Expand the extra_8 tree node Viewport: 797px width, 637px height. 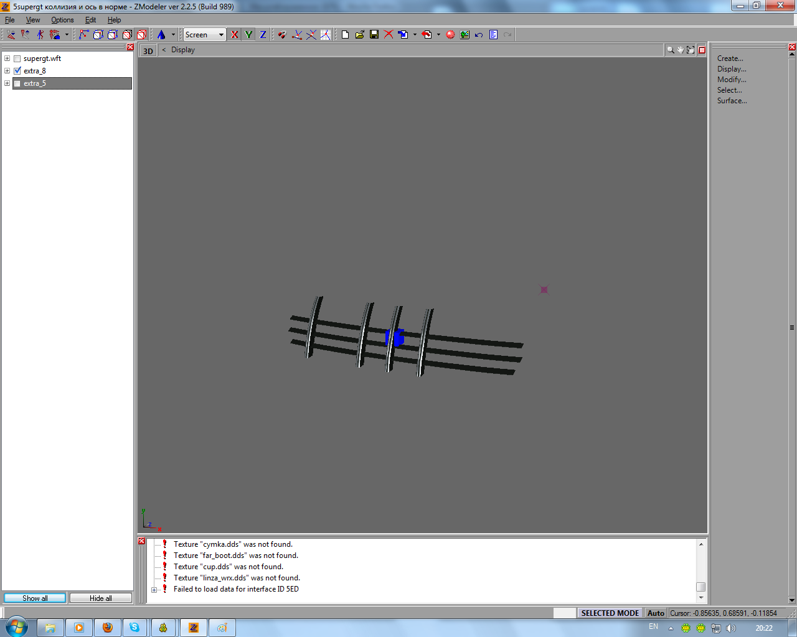click(x=7, y=71)
